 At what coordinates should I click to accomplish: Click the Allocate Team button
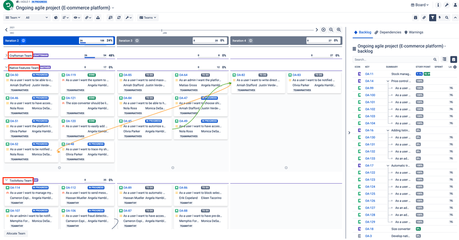click(16, 233)
